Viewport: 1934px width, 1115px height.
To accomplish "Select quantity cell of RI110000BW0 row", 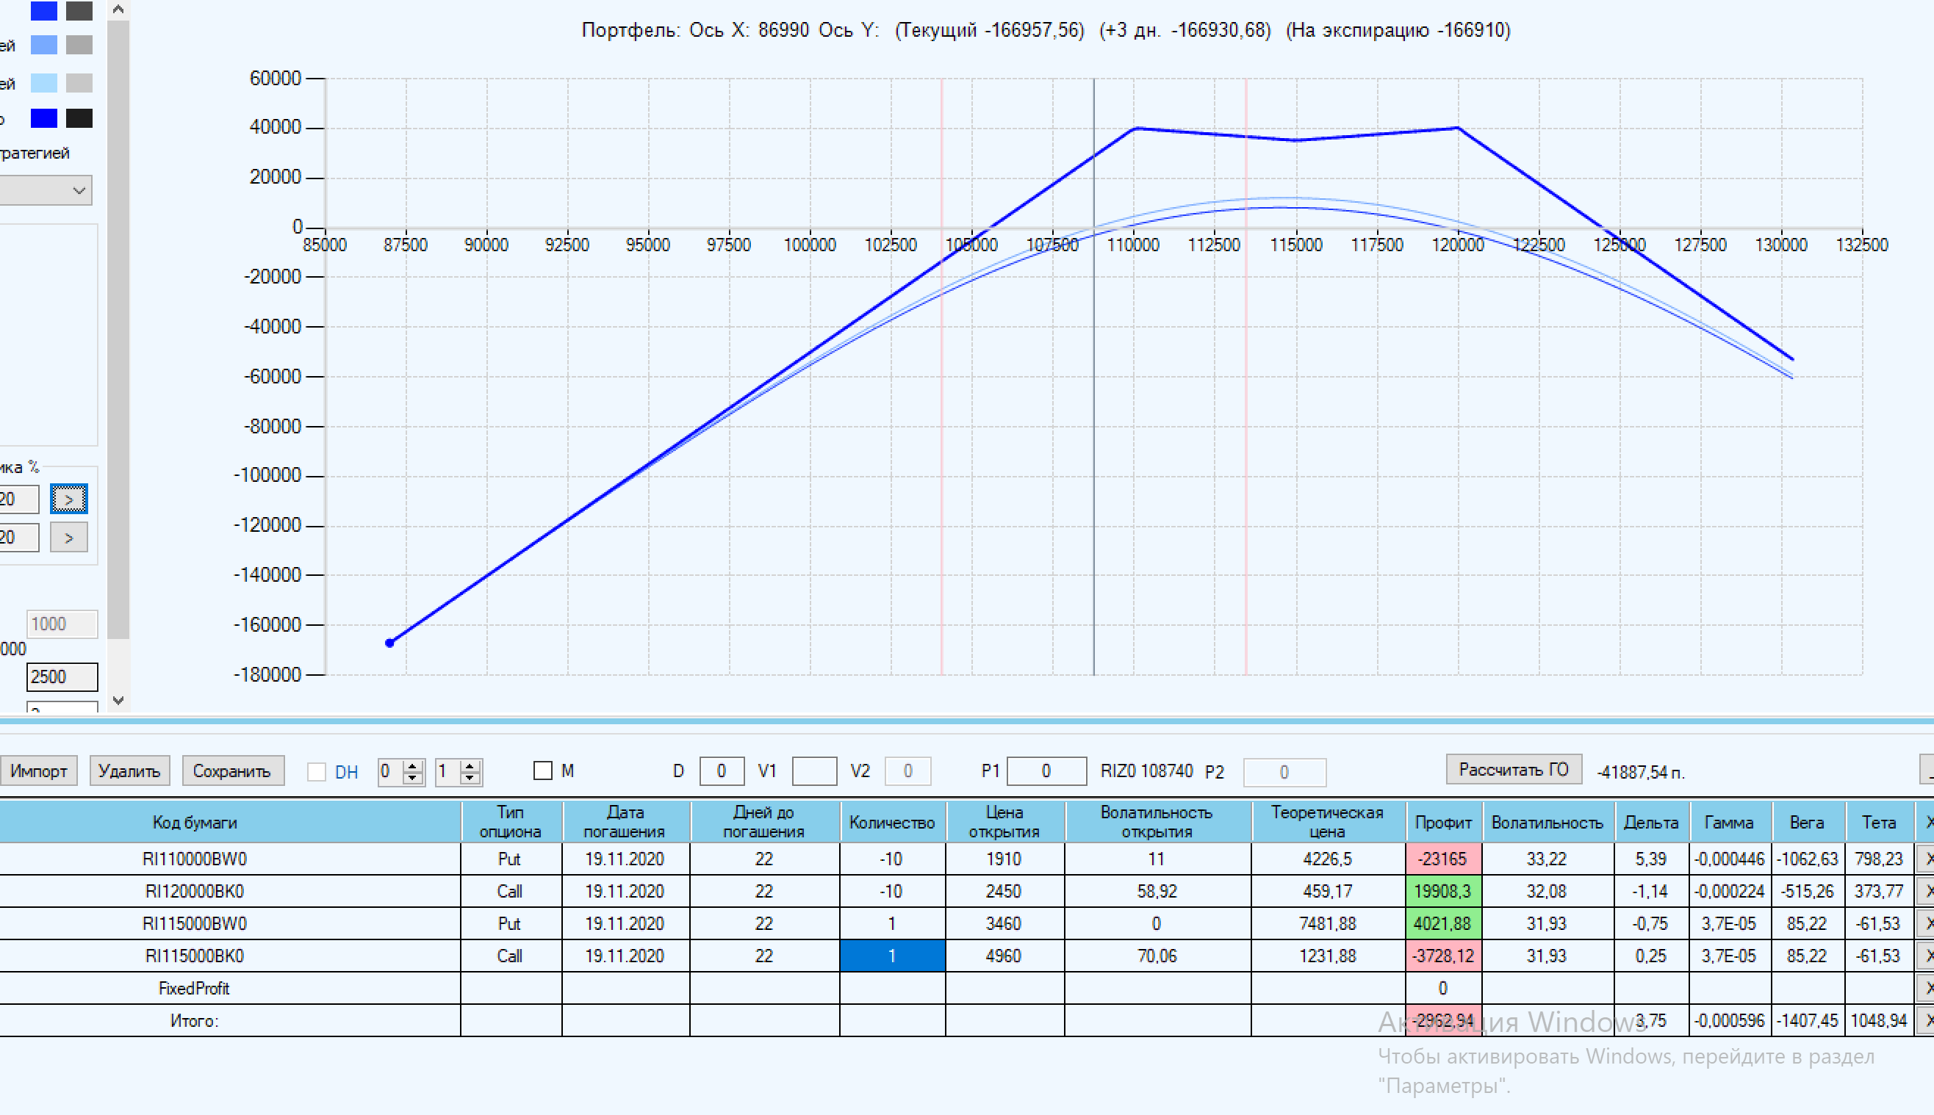I will [x=891, y=859].
